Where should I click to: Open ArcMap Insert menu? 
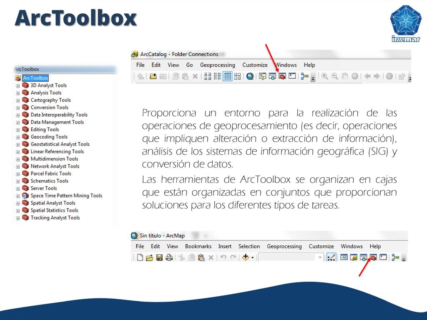pos(225,246)
